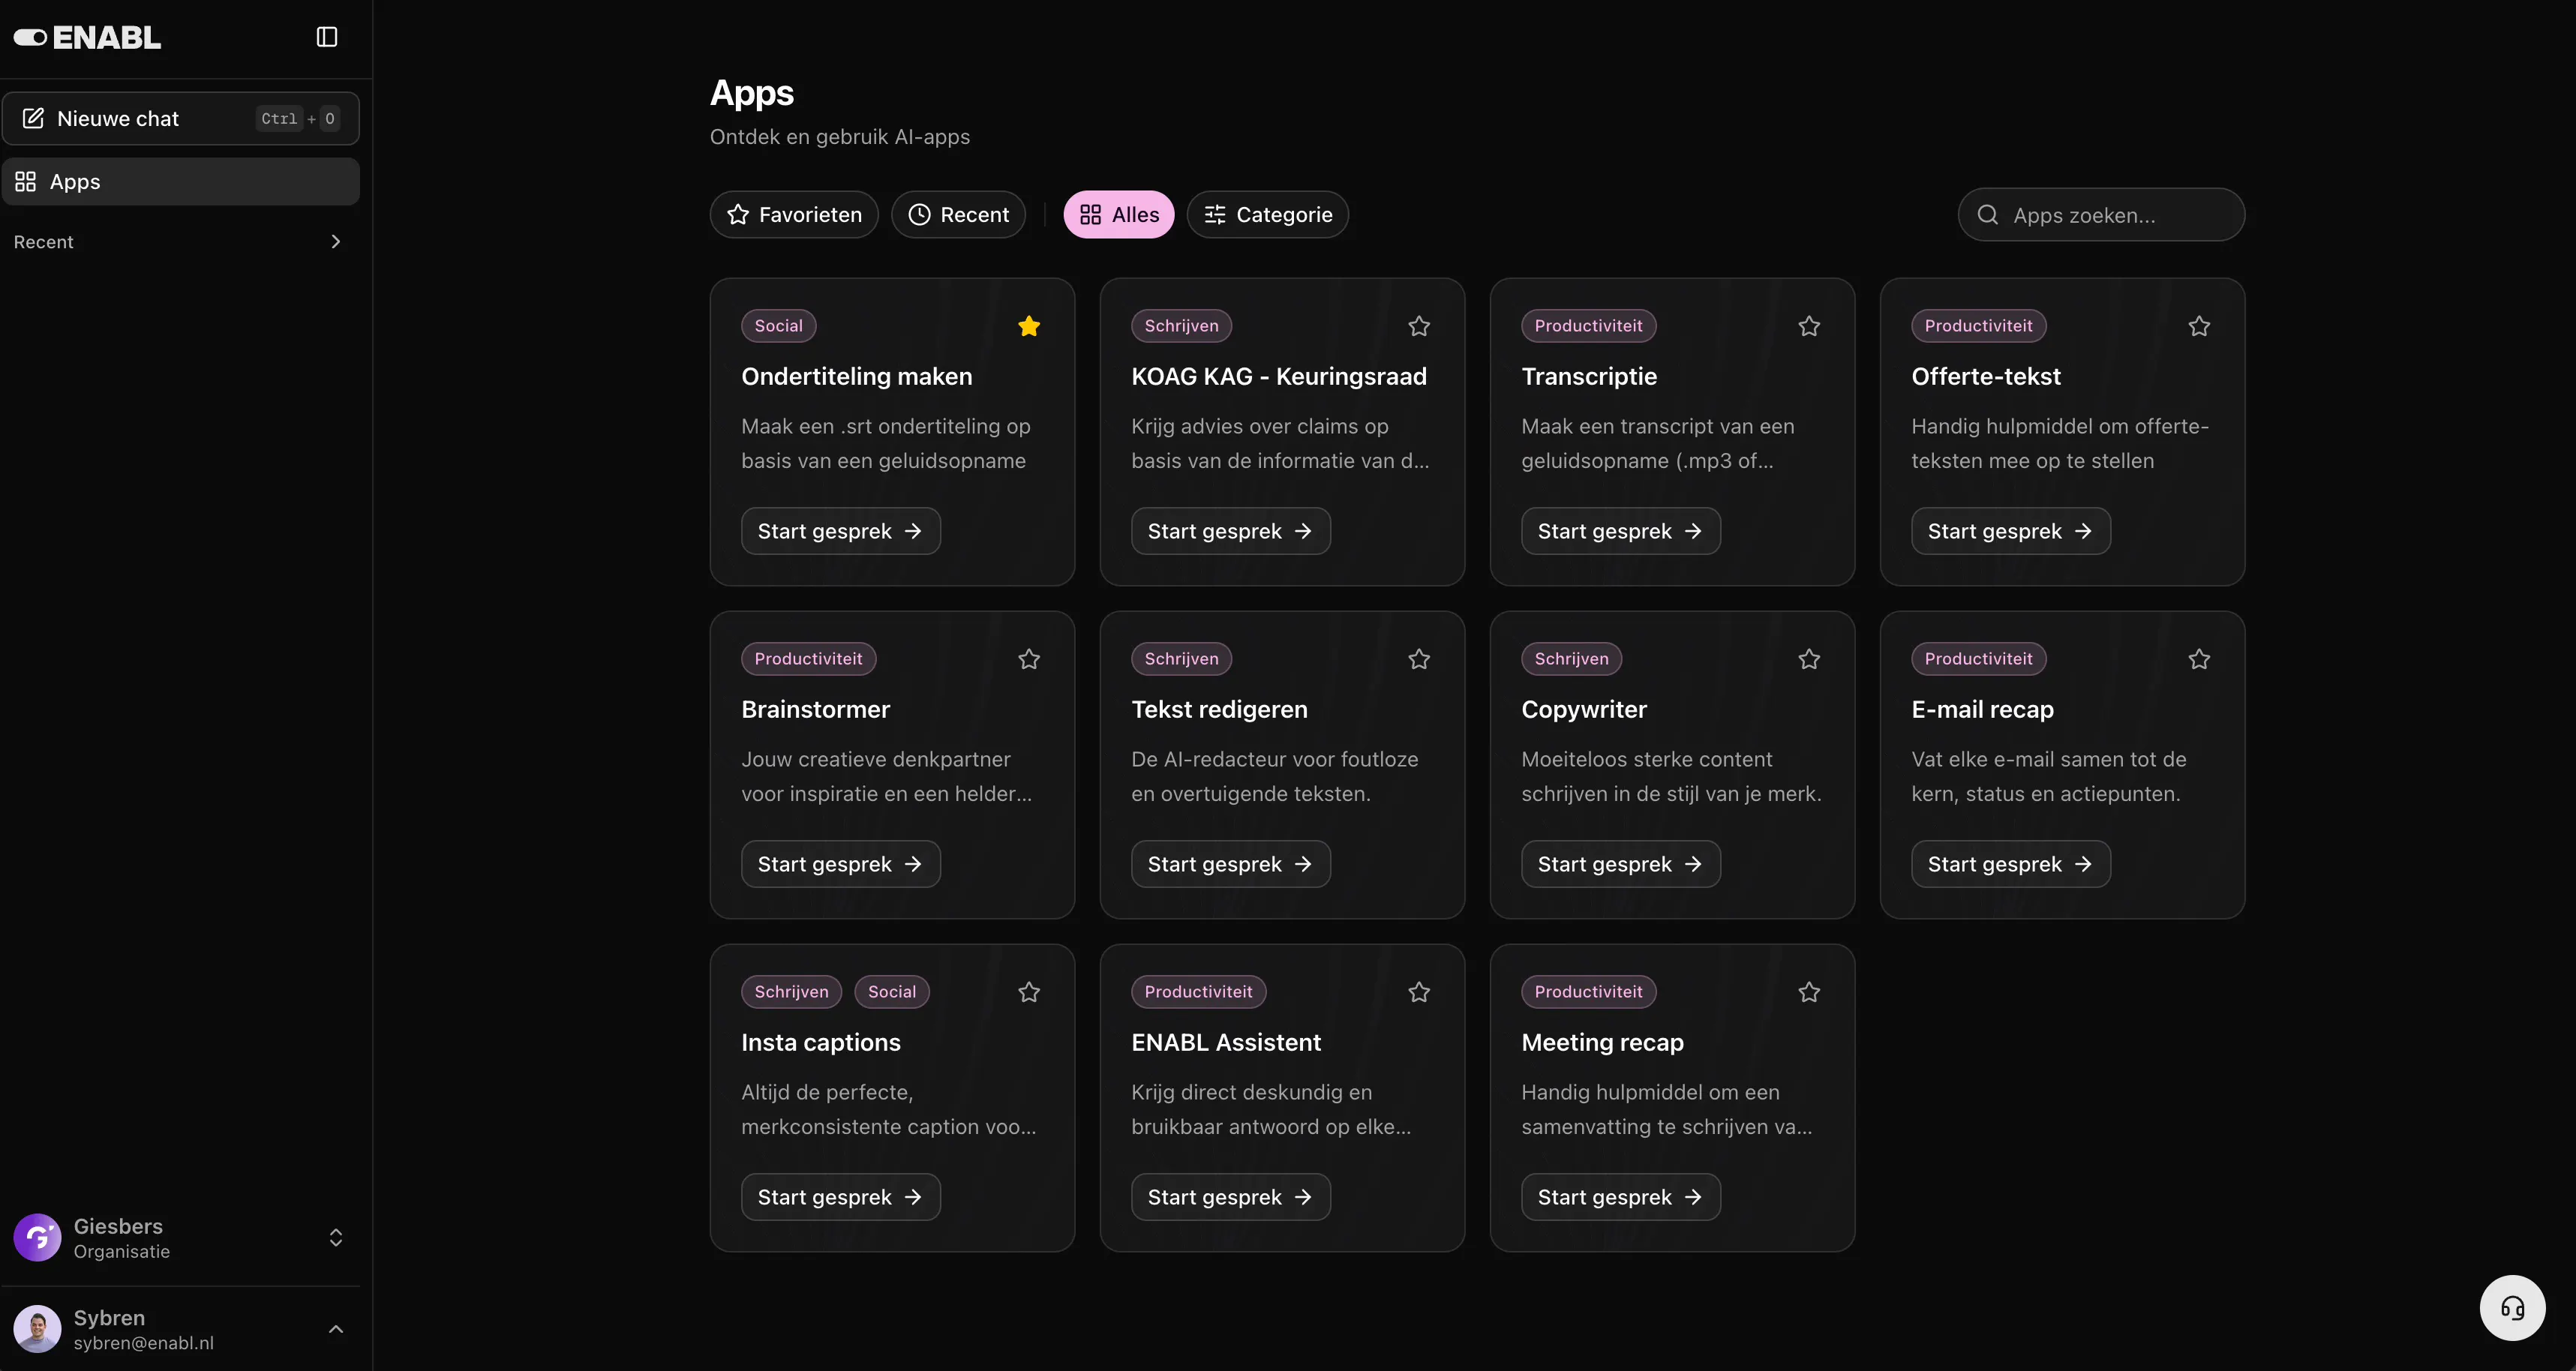This screenshot has width=2576, height=1371.
Task: Click Giesbers organisation avatar
Action: pos(38,1238)
